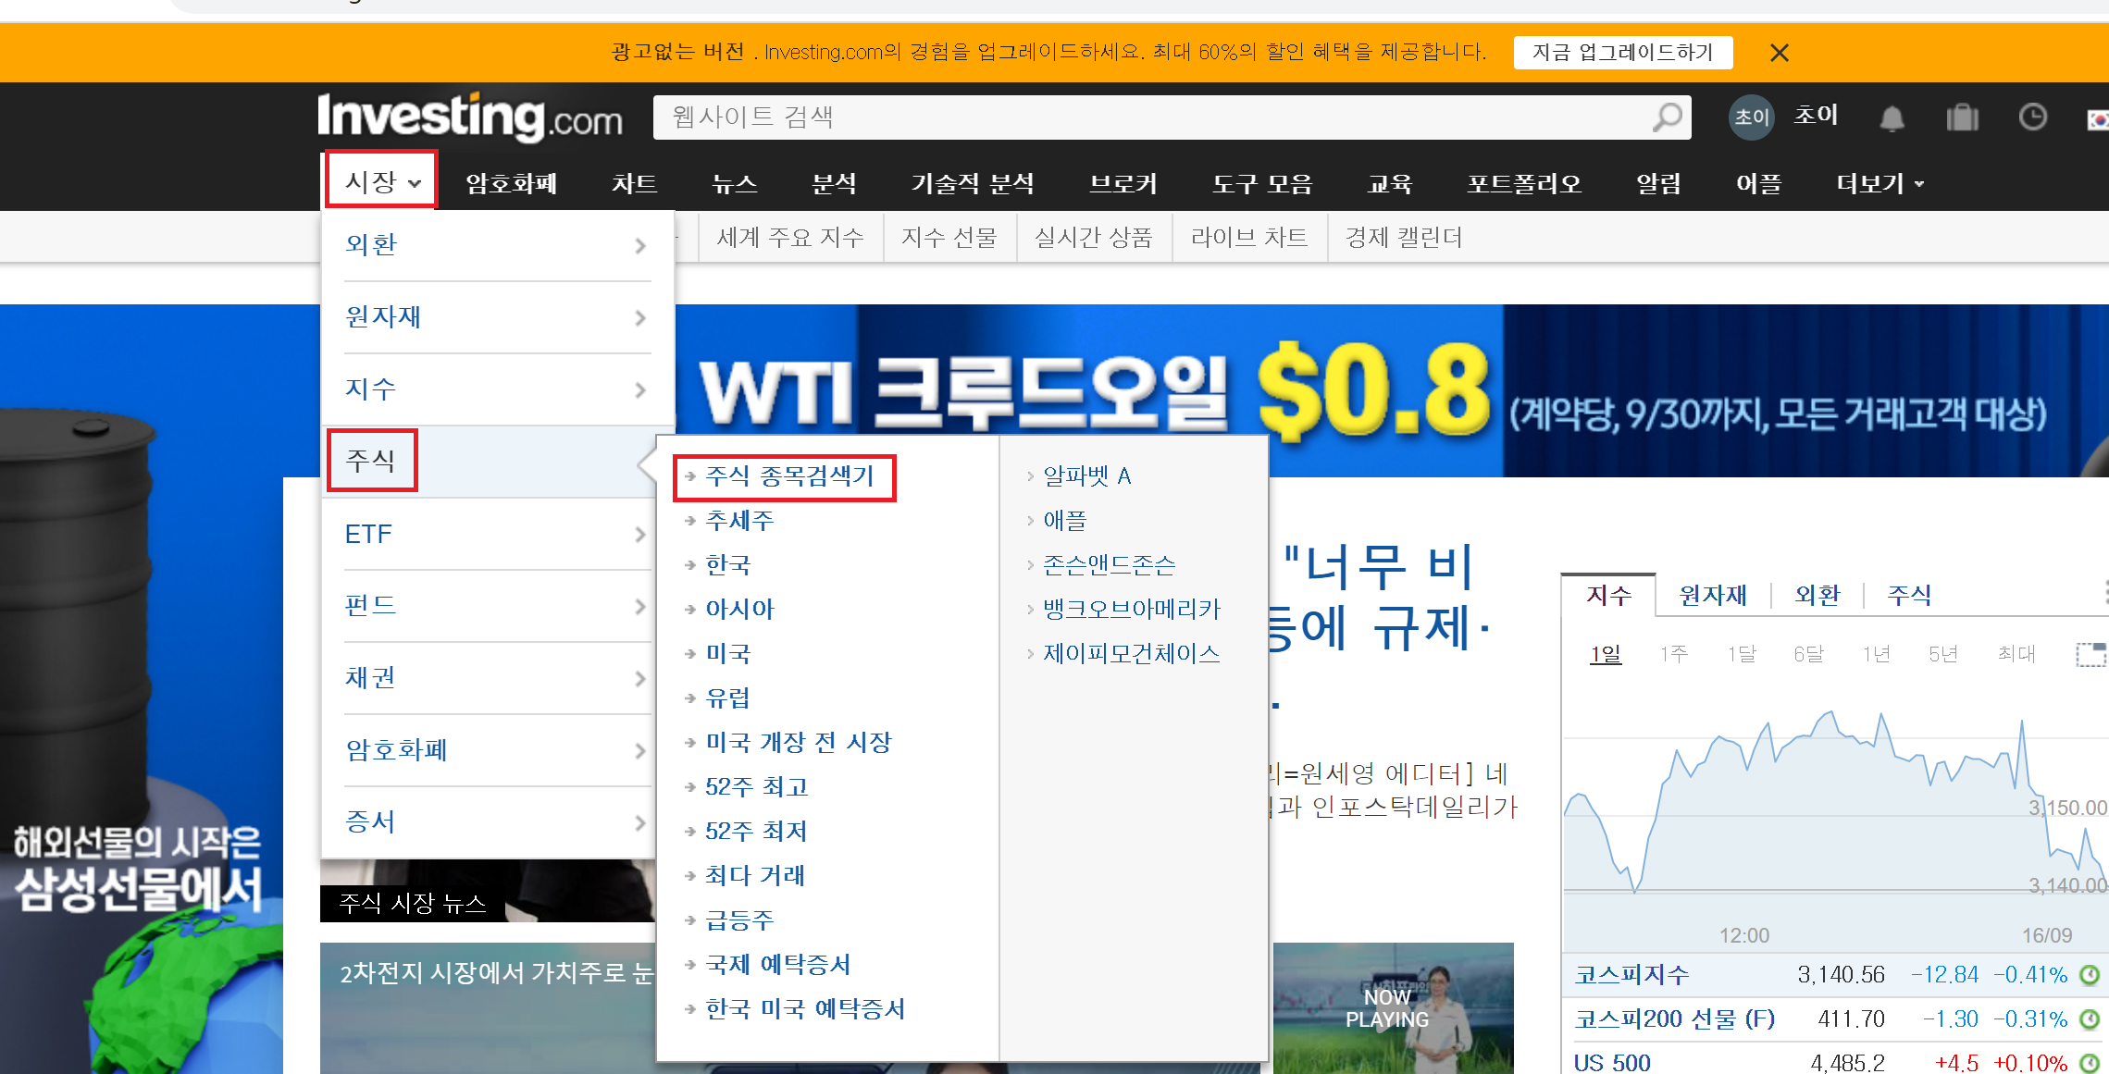Open 분석 in the top navigation
This screenshot has width=2109, height=1074.
(834, 183)
